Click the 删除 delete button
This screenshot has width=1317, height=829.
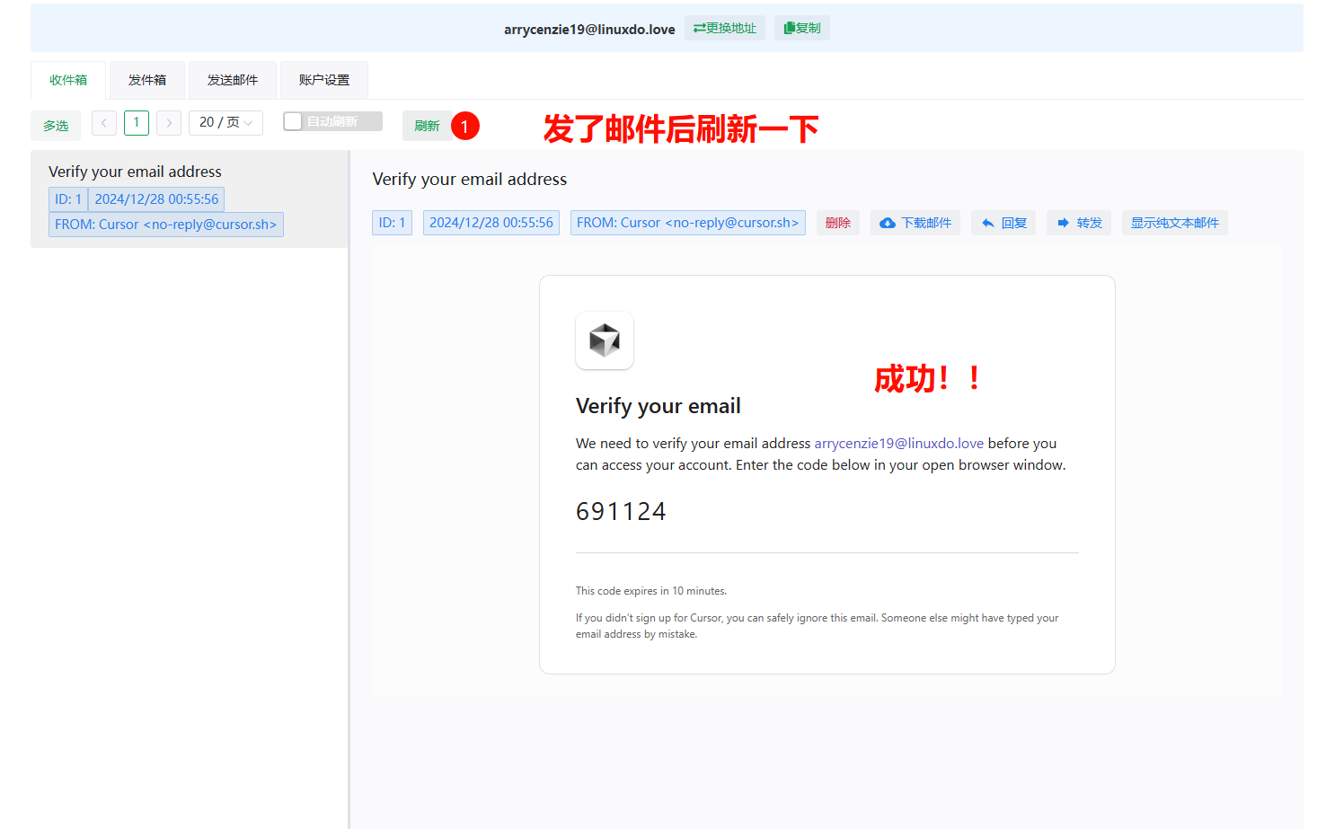pos(838,223)
